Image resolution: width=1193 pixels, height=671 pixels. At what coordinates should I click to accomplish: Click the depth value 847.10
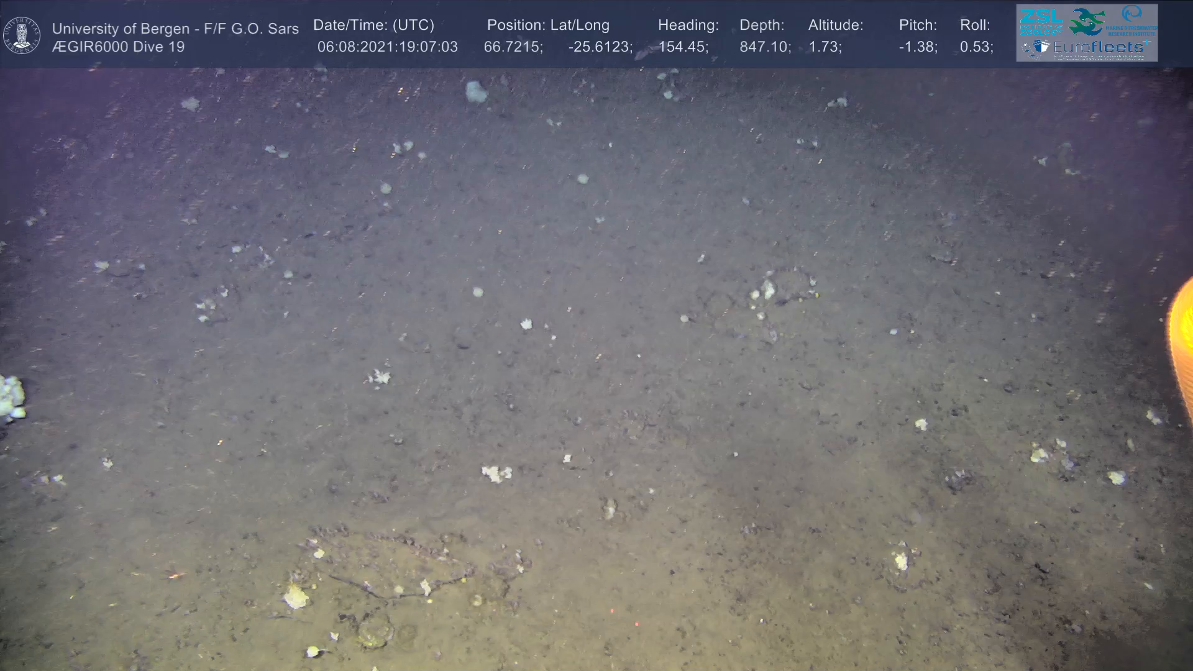click(764, 47)
